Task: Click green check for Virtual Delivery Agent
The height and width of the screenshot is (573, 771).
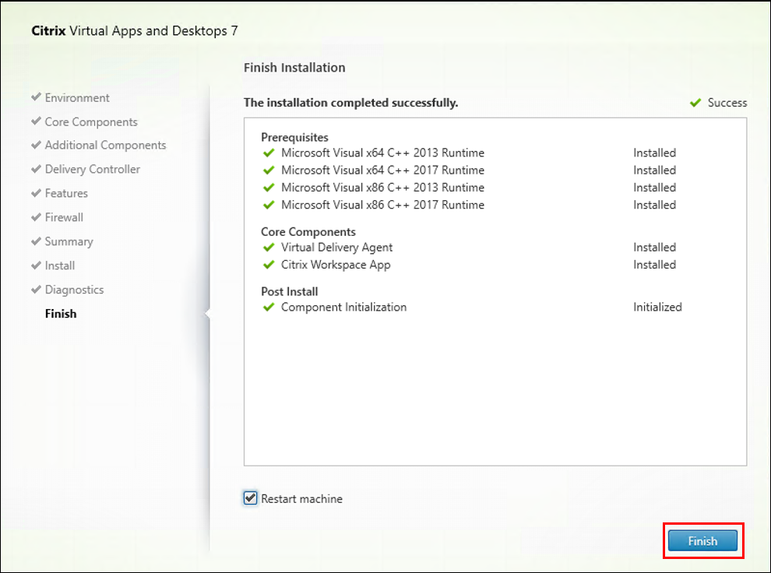Action: [x=269, y=248]
